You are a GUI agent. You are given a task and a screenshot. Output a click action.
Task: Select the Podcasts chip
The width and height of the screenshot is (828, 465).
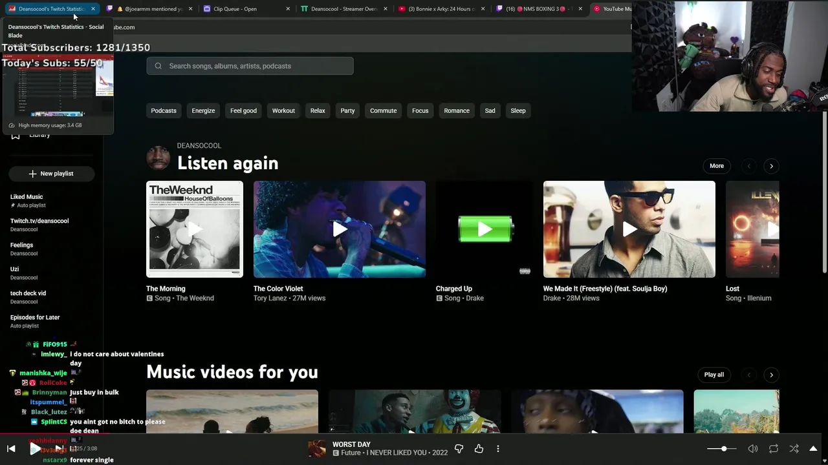(x=164, y=110)
